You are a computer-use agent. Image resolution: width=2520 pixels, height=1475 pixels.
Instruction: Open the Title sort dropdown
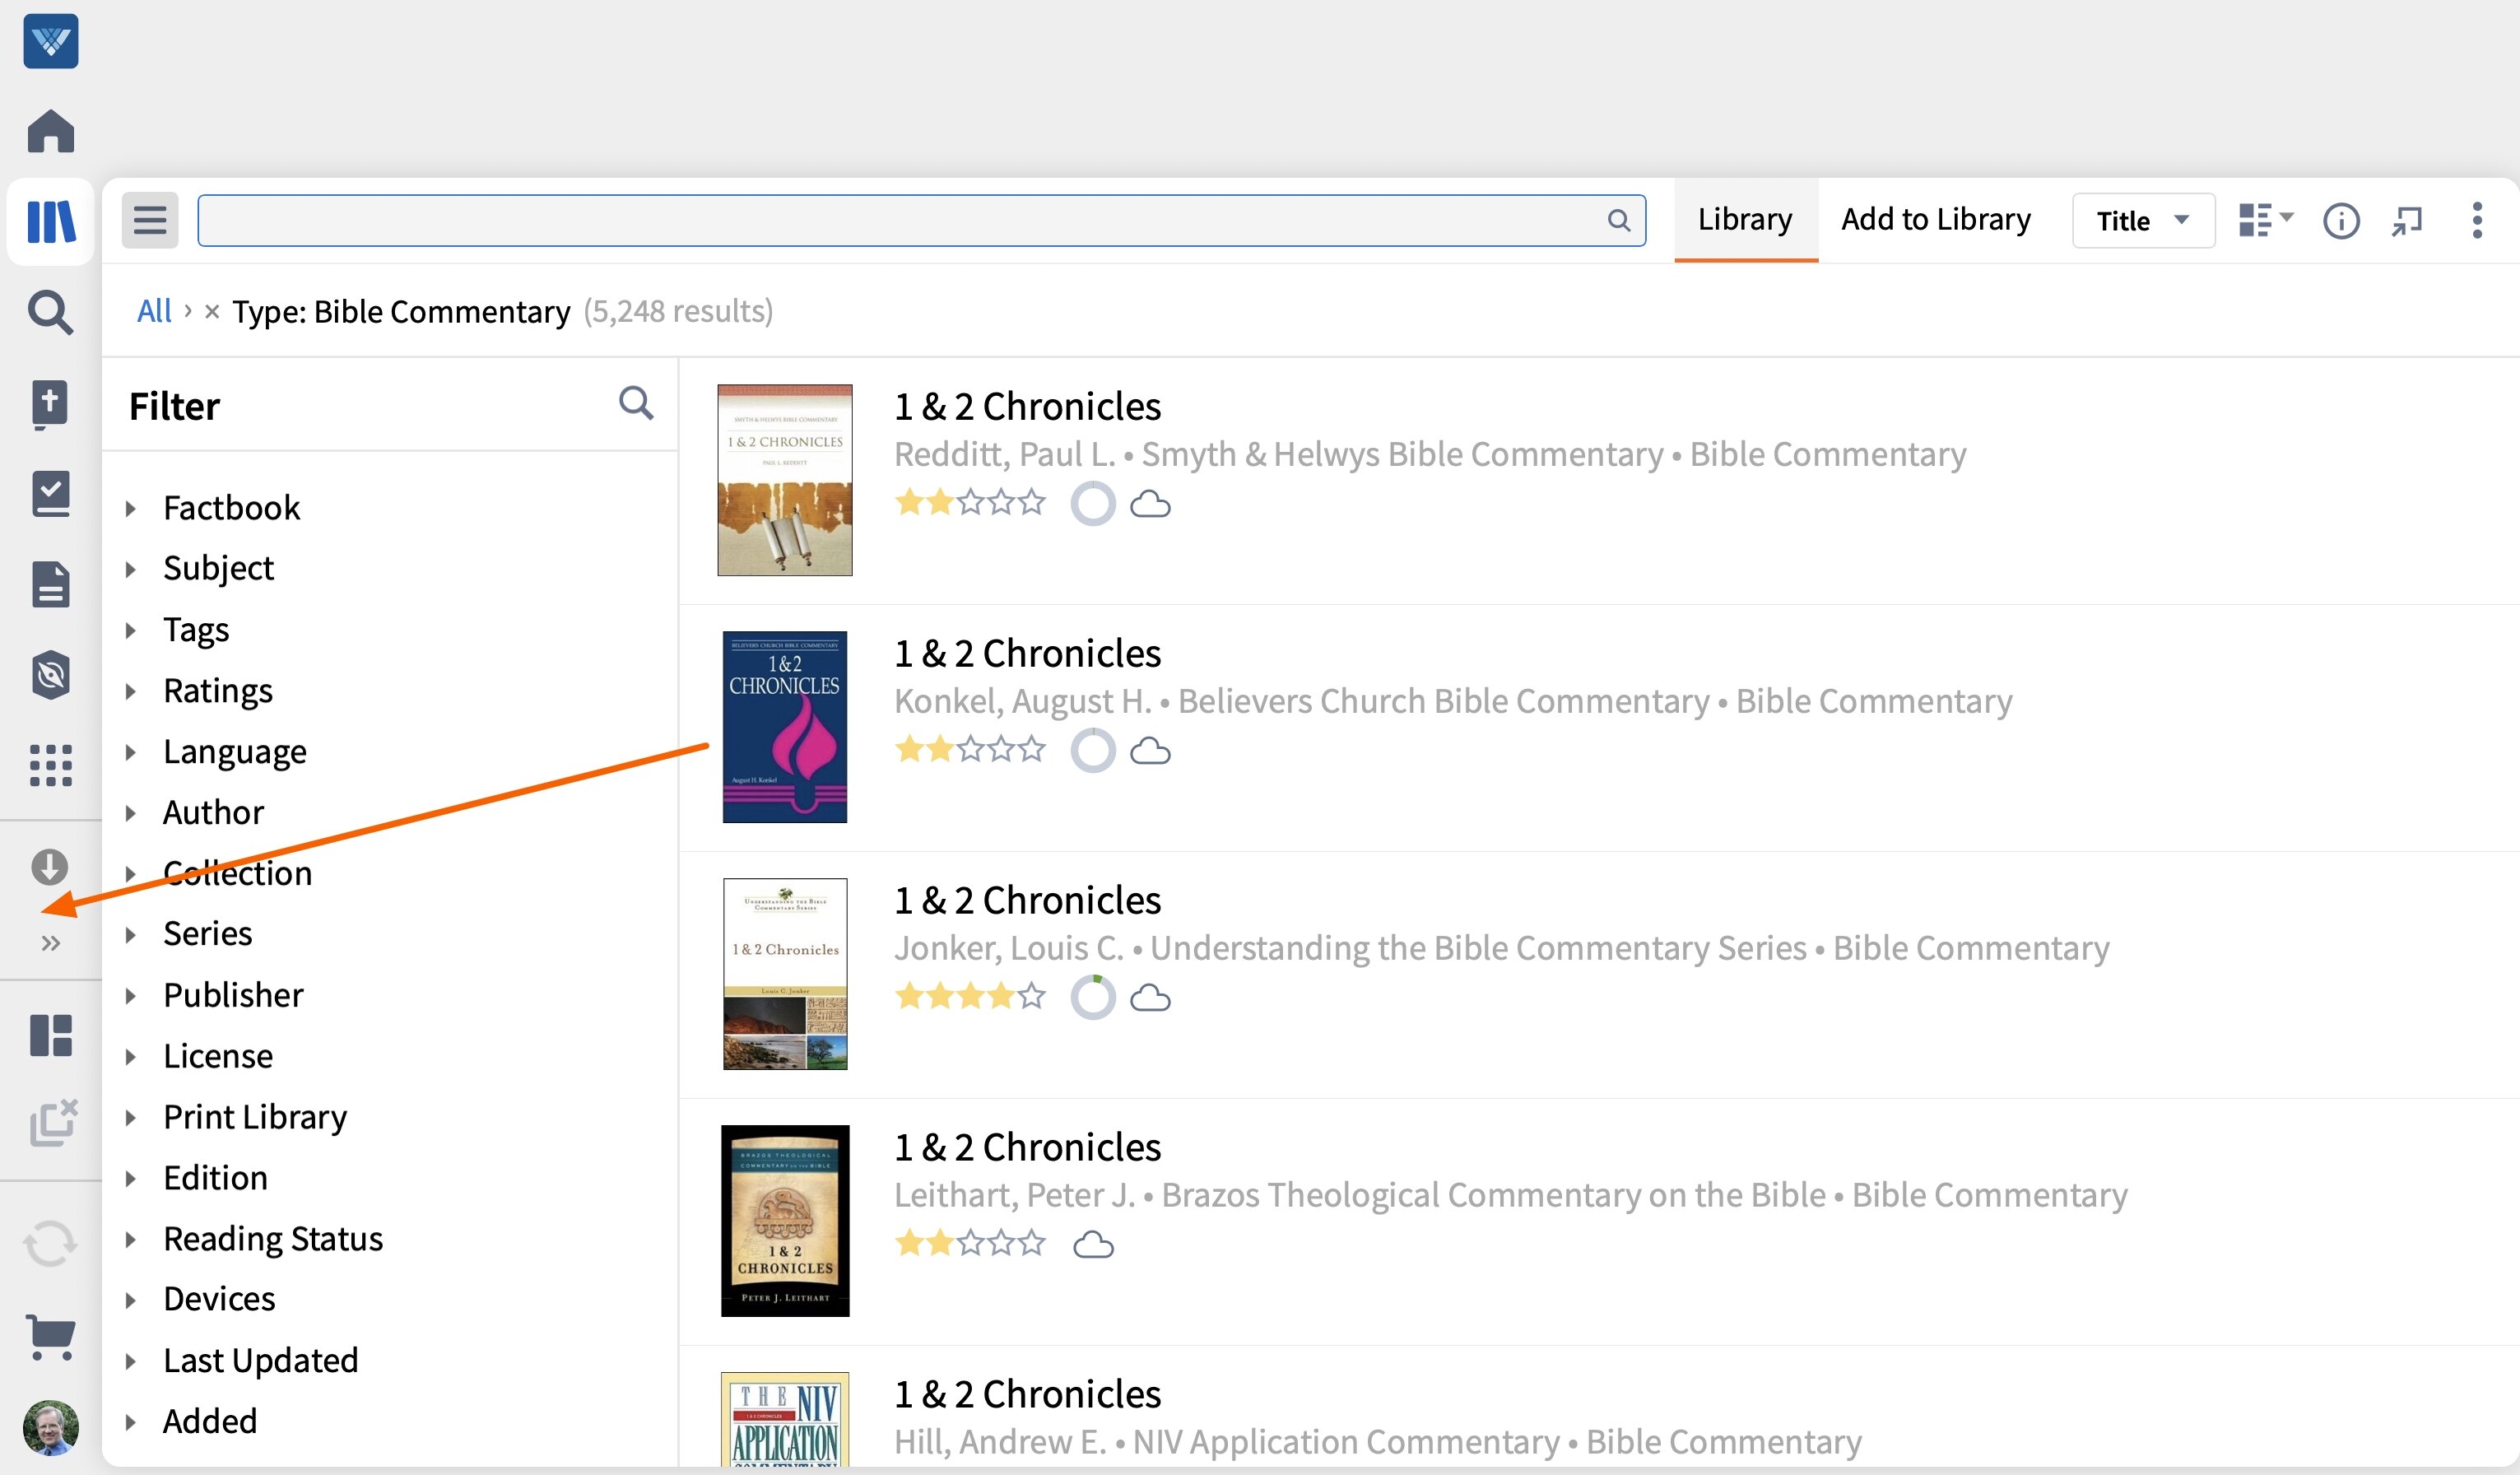pyautogui.click(x=2141, y=220)
